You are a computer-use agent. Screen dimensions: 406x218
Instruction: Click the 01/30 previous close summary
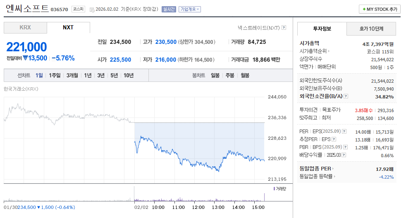(x=39, y=207)
